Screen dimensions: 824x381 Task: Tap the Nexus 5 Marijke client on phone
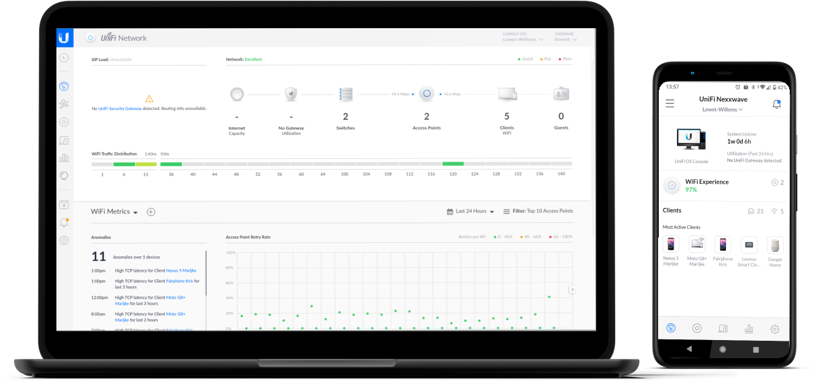click(670, 252)
